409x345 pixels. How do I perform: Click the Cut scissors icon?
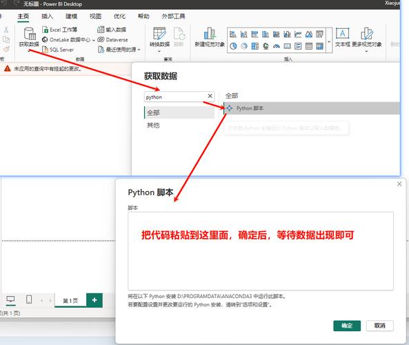[6, 30]
